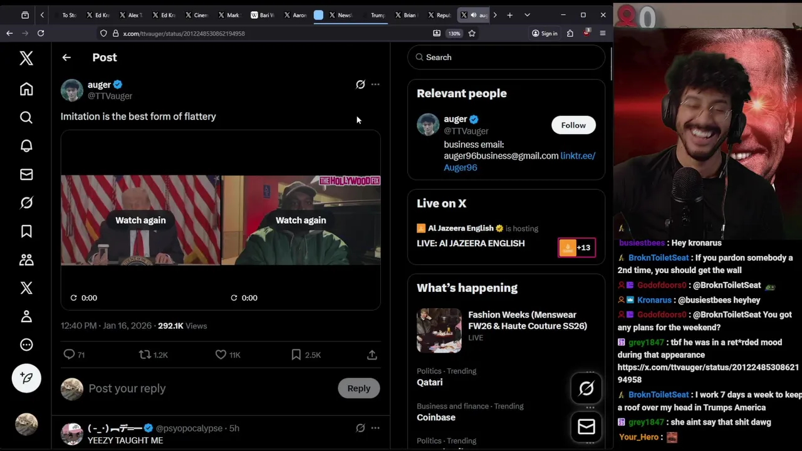Switch to the Cinem browser tab
Image resolution: width=802 pixels, height=451 pixels.
coord(196,15)
